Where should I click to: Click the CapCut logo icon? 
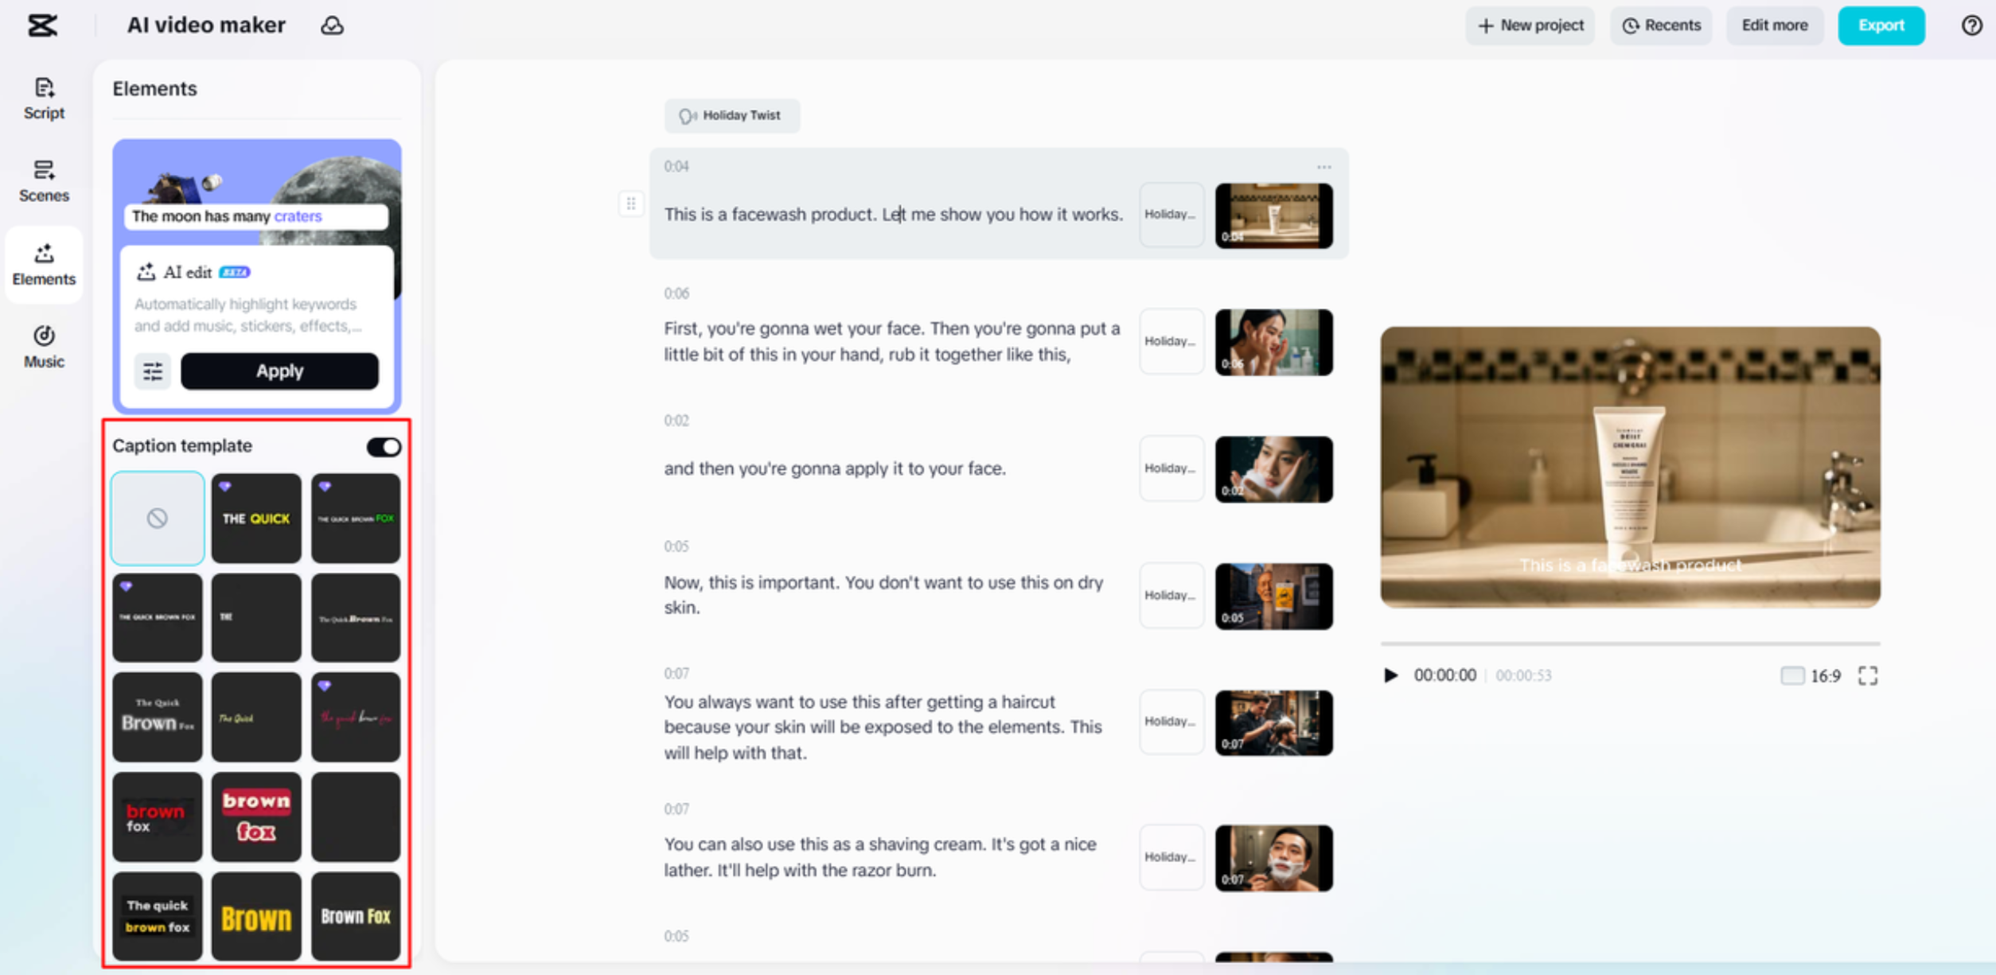click(42, 25)
